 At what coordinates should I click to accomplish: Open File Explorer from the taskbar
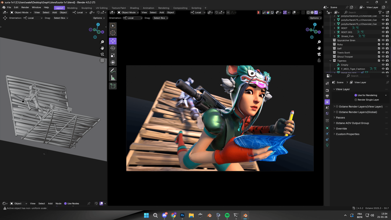click(x=191, y=215)
